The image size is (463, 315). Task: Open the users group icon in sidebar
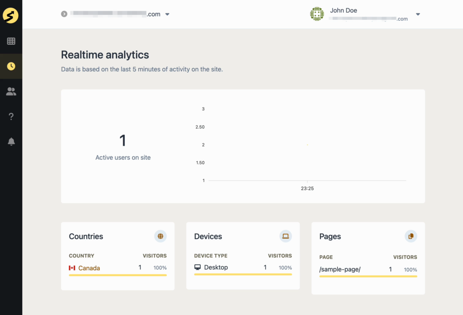pyautogui.click(x=11, y=91)
